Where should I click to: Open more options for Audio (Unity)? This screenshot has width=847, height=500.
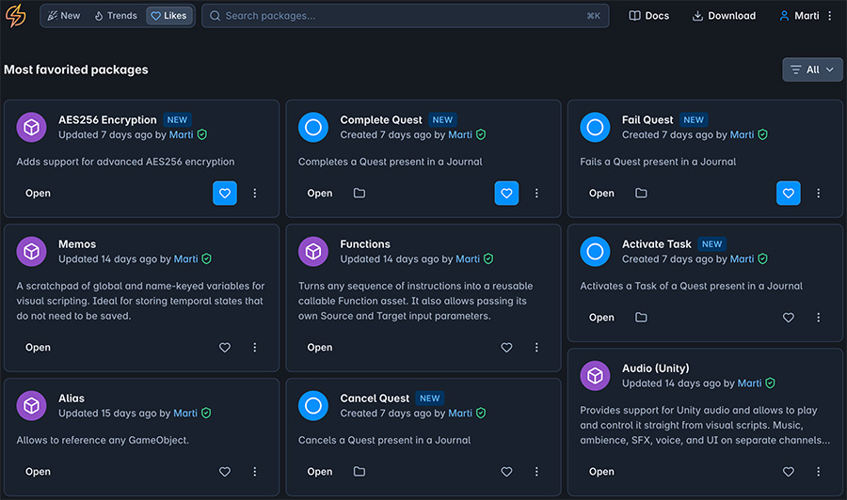tap(819, 472)
